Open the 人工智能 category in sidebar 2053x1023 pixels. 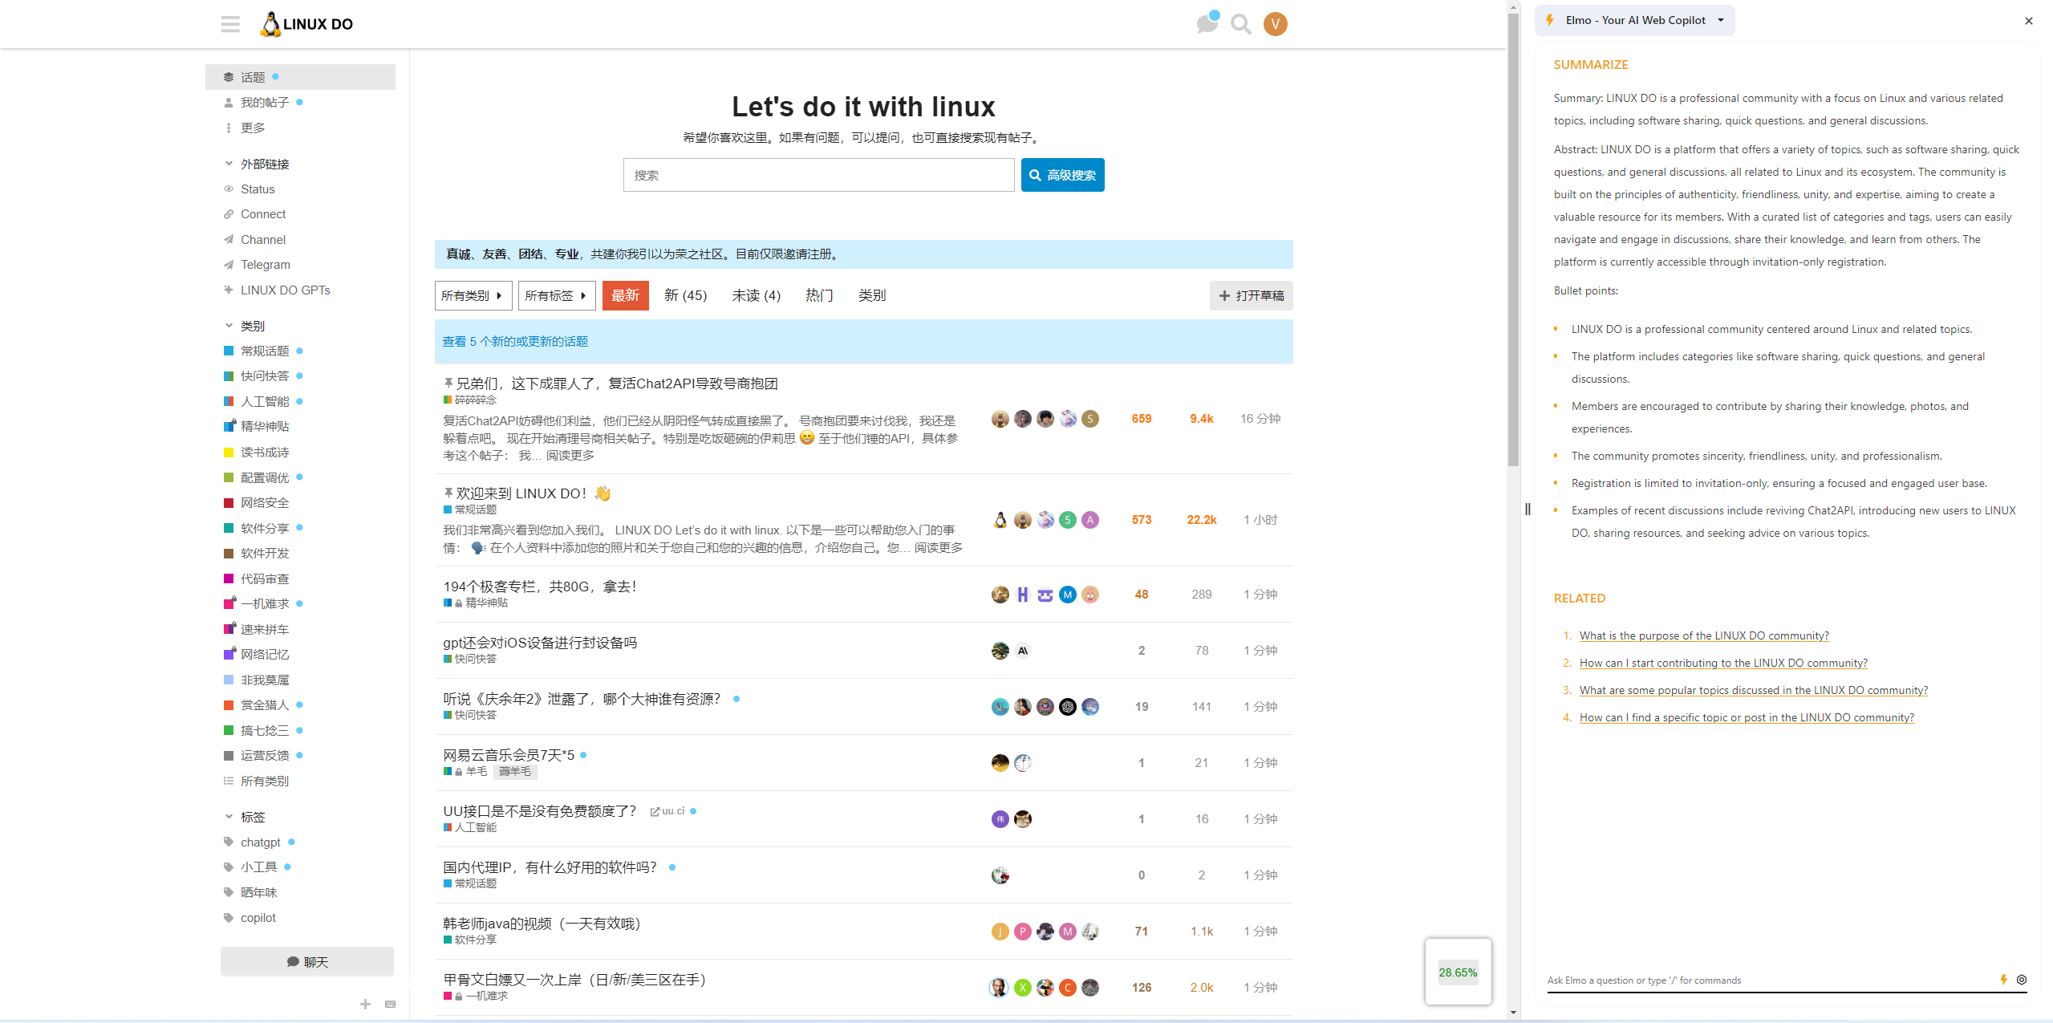pyautogui.click(x=264, y=402)
